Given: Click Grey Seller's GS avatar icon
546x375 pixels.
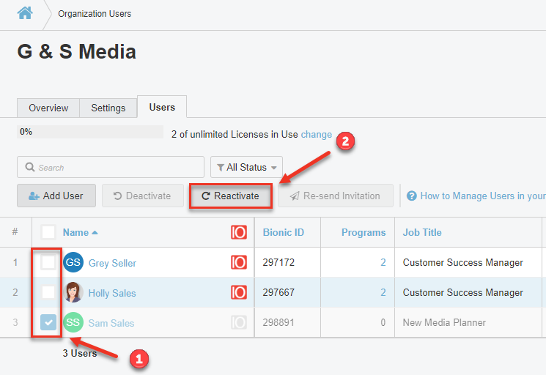Looking at the screenshot, I should [x=73, y=263].
